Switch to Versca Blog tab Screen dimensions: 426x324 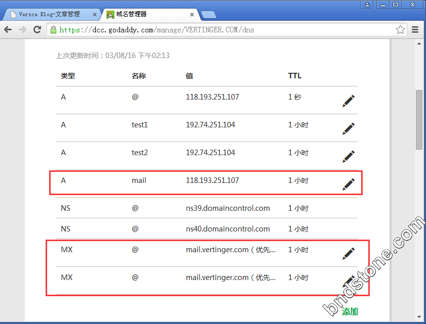[x=49, y=14]
